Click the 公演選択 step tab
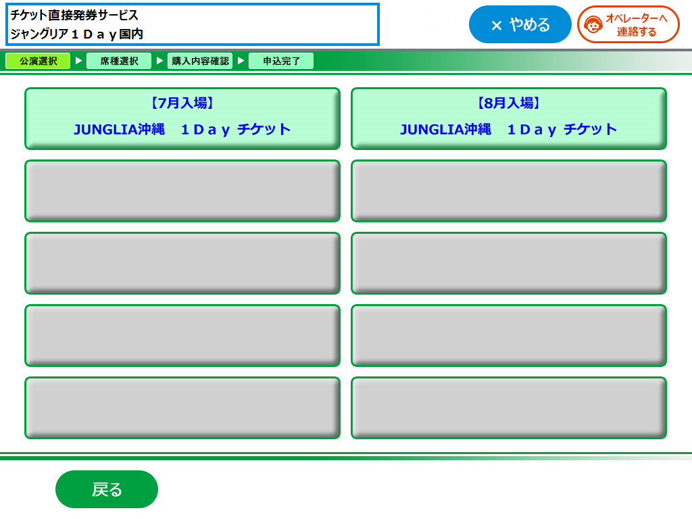Image resolution: width=692 pixels, height=519 pixels. click(38, 61)
